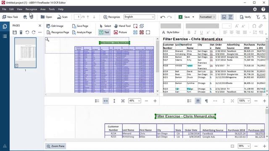
Task: Activate the Text area tool
Action: coord(104,32)
